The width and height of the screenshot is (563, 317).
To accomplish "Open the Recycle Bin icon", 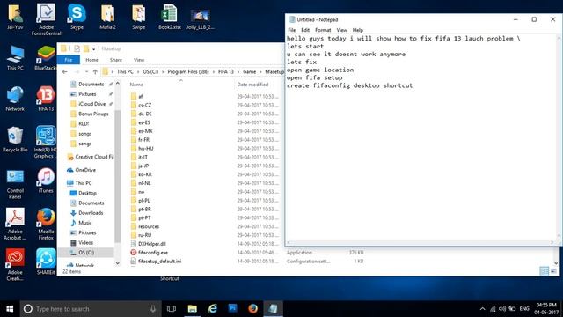I will (x=15, y=139).
